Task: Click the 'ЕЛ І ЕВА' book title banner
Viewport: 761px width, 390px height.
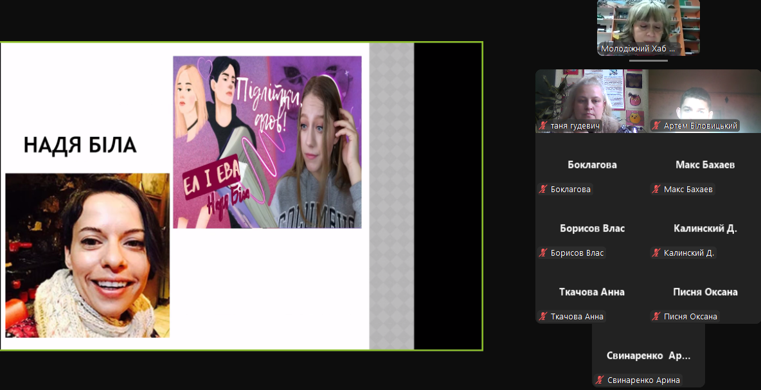Action: (x=211, y=177)
